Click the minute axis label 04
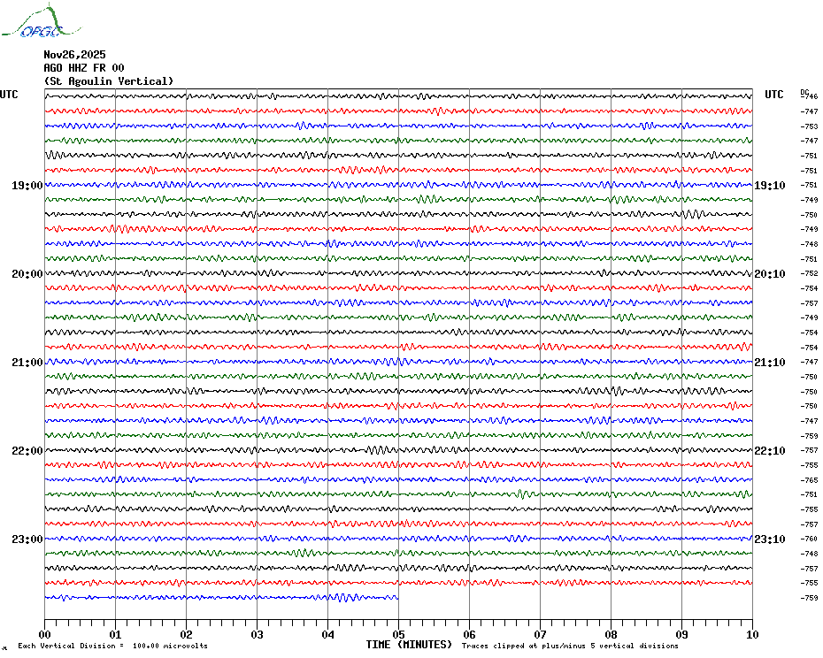 click(328, 634)
